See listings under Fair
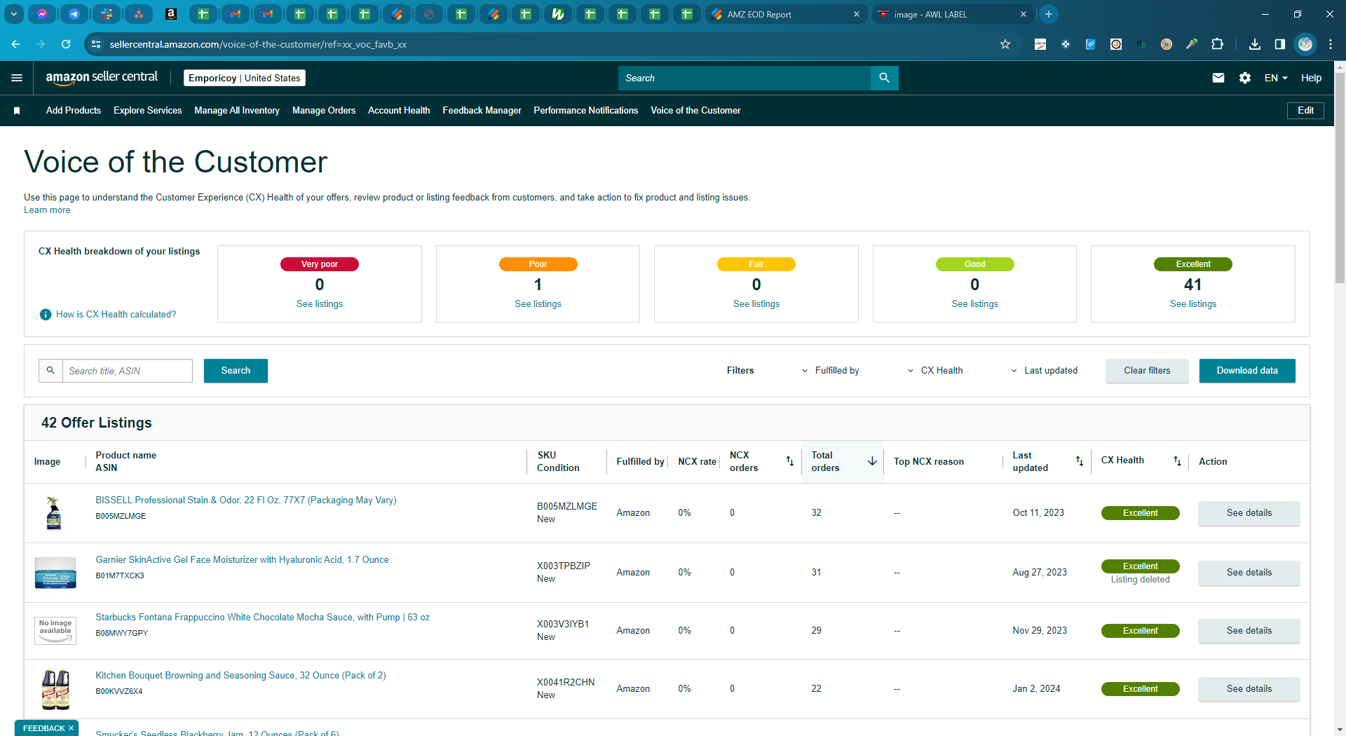Screen dimensions: 1346x736 (x=756, y=304)
